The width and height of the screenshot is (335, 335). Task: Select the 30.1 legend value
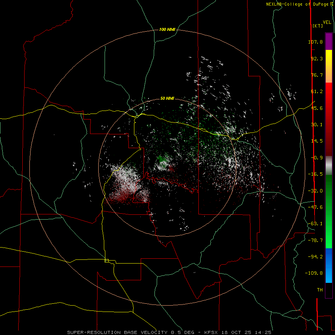click(317, 125)
